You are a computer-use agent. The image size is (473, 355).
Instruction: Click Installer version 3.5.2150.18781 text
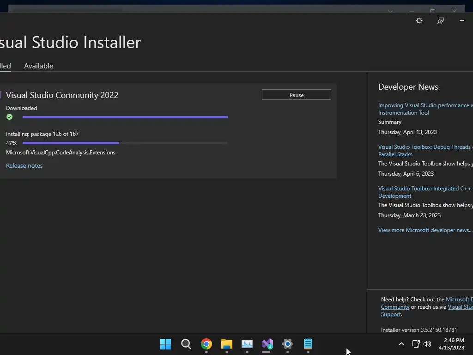pyautogui.click(x=418, y=330)
